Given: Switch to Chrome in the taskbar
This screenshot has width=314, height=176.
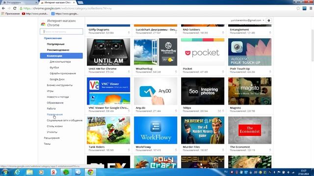Looking at the screenshot, I should point(90,172).
